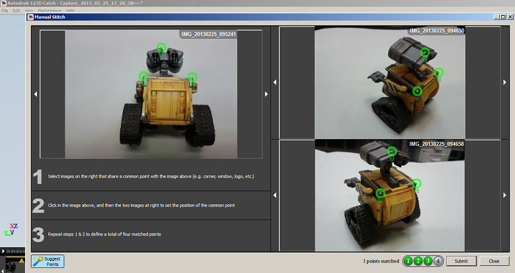Open the File menu
The width and height of the screenshot is (515, 273).
tap(5, 11)
